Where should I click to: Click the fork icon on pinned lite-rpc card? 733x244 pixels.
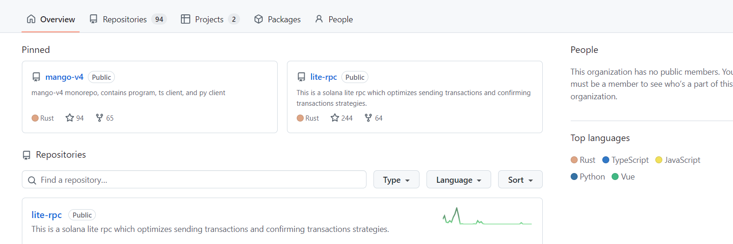click(368, 118)
